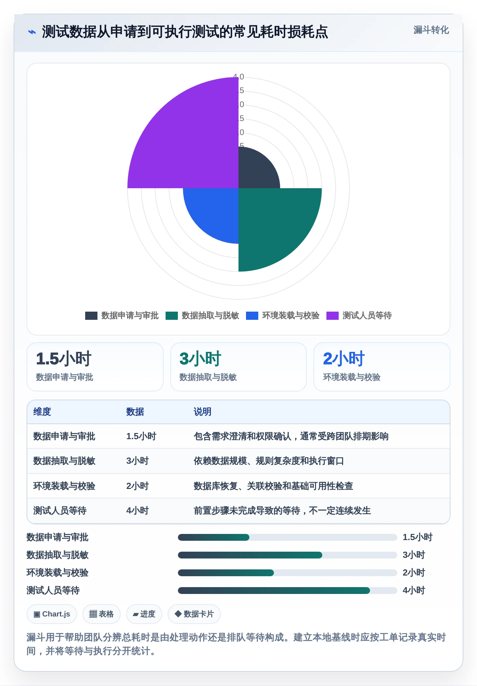Click the 维度 column header

point(42,412)
